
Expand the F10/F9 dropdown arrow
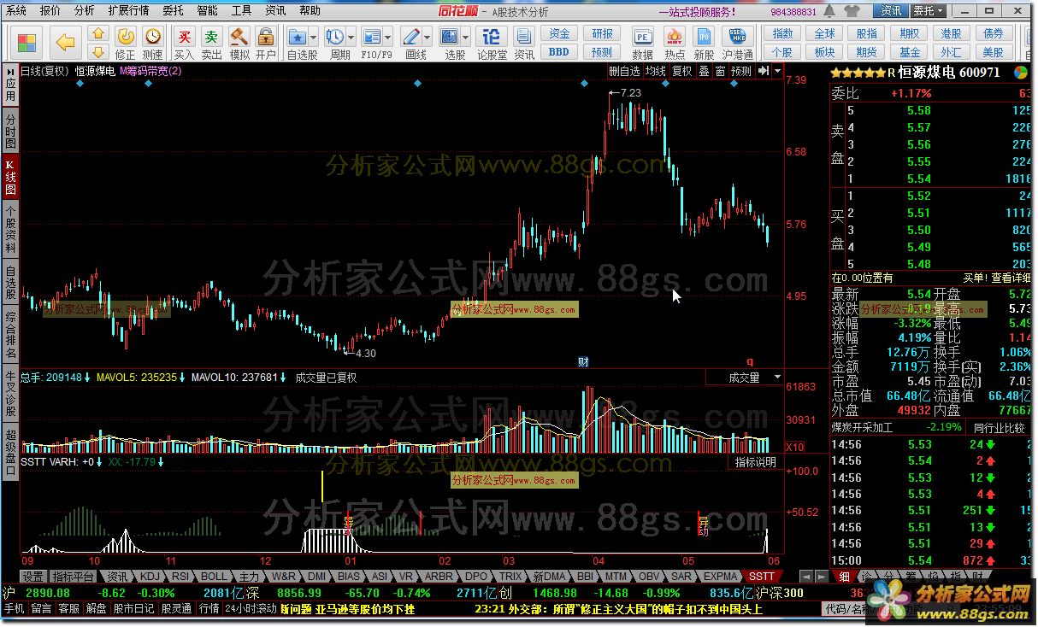[388, 38]
